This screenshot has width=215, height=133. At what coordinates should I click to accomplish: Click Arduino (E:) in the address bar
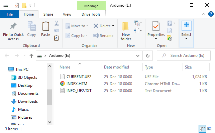pyautogui.click(x=60, y=56)
